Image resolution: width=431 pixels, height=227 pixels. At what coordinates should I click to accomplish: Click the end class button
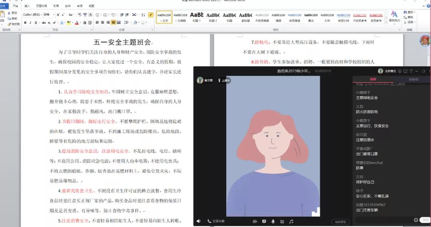(x=340, y=222)
